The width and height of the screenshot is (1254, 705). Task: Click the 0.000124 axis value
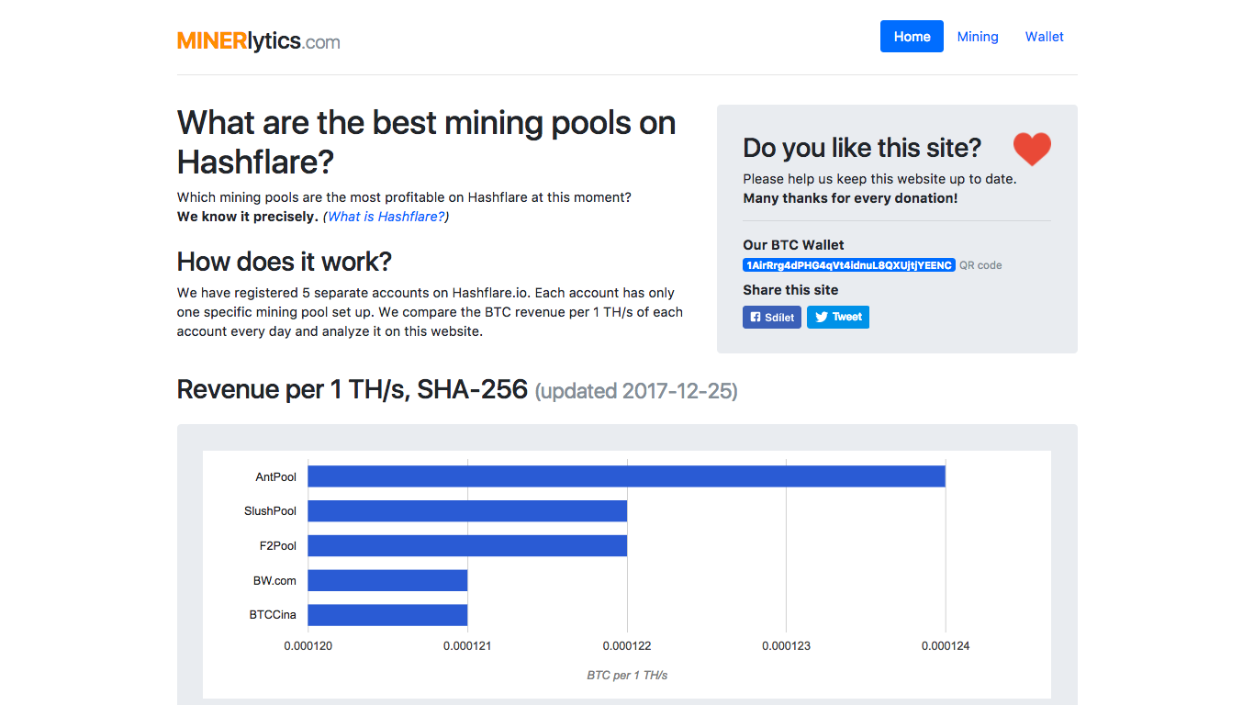(x=946, y=646)
